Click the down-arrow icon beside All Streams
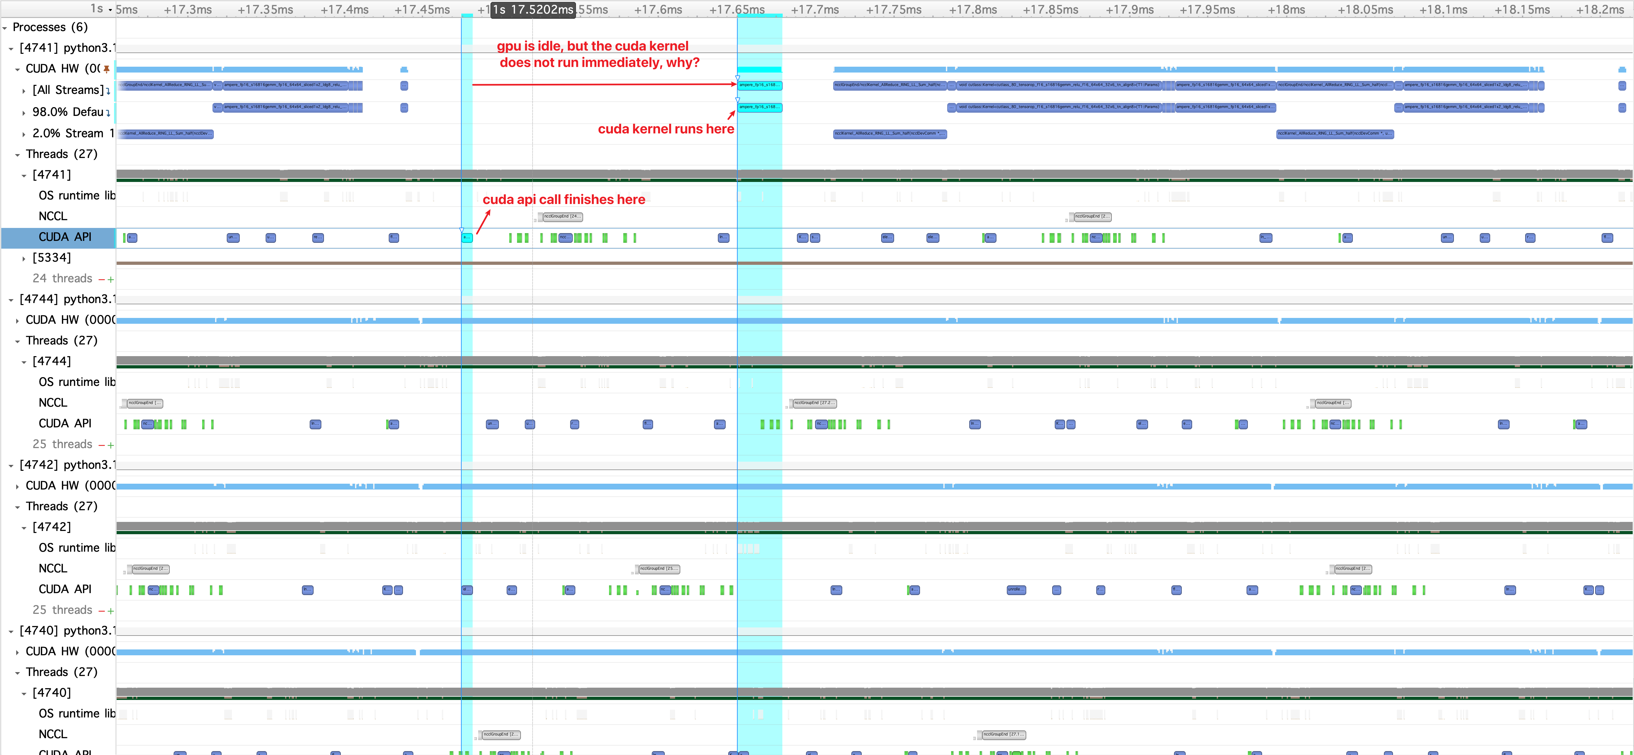Viewport: 1634px width, 755px height. (108, 91)
